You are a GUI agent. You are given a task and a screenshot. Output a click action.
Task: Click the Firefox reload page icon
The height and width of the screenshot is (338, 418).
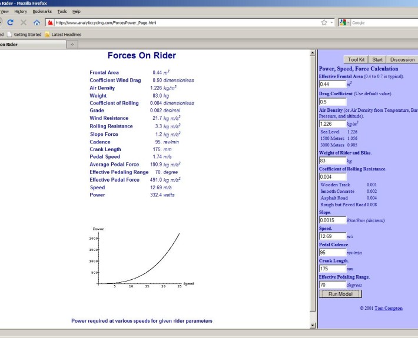pyautogui.click(x=10, y=22)
